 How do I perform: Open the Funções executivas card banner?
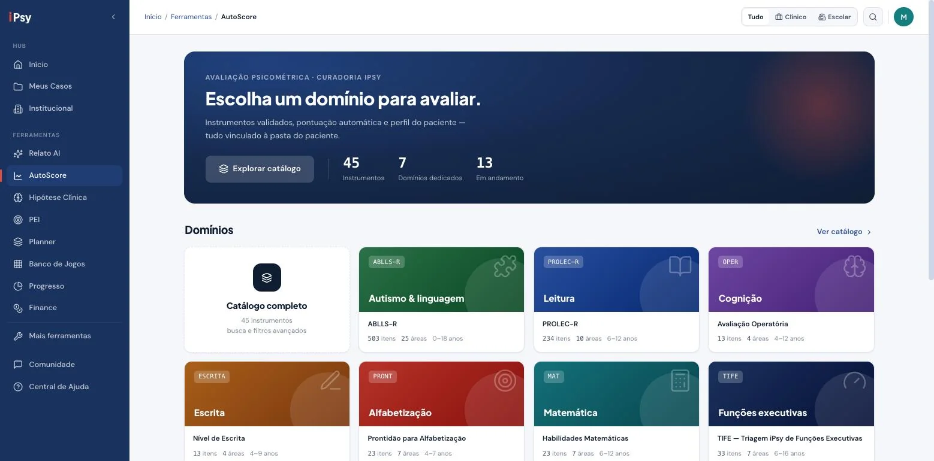(791, 394)
